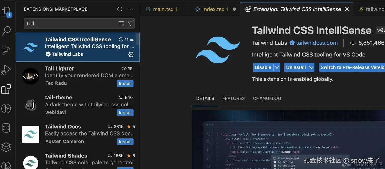Open the tailwindcss.com publisher link
Image resolution: width=385 pixels, height=169 pixels.
[x=317, y=43]
